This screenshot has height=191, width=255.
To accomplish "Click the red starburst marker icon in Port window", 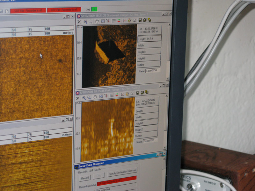I will coord(106,96).
